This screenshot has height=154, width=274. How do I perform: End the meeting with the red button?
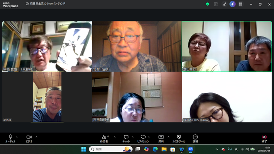[x=264, y=139]
